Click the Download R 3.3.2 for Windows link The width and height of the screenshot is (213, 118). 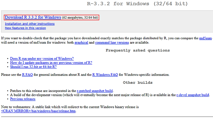tap(33, 17)
